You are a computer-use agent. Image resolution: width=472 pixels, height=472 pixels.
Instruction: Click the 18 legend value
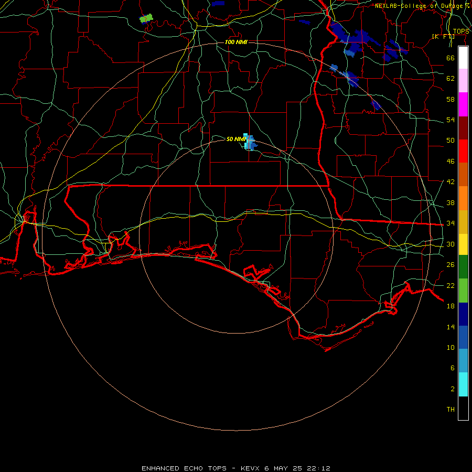coord(450,306)
